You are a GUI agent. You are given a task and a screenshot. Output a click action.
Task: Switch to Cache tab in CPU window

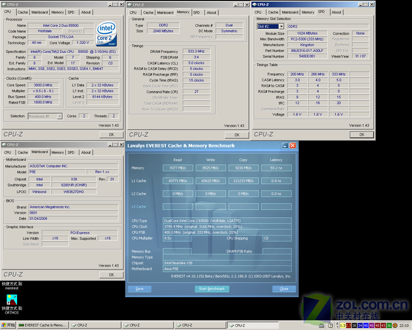[23, 12]
